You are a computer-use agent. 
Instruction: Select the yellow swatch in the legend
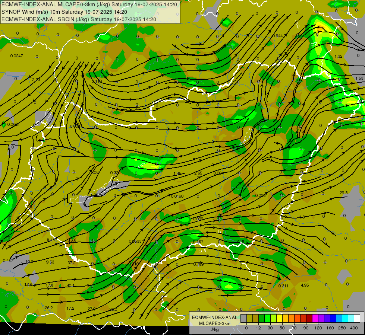(x=279, y=319)
